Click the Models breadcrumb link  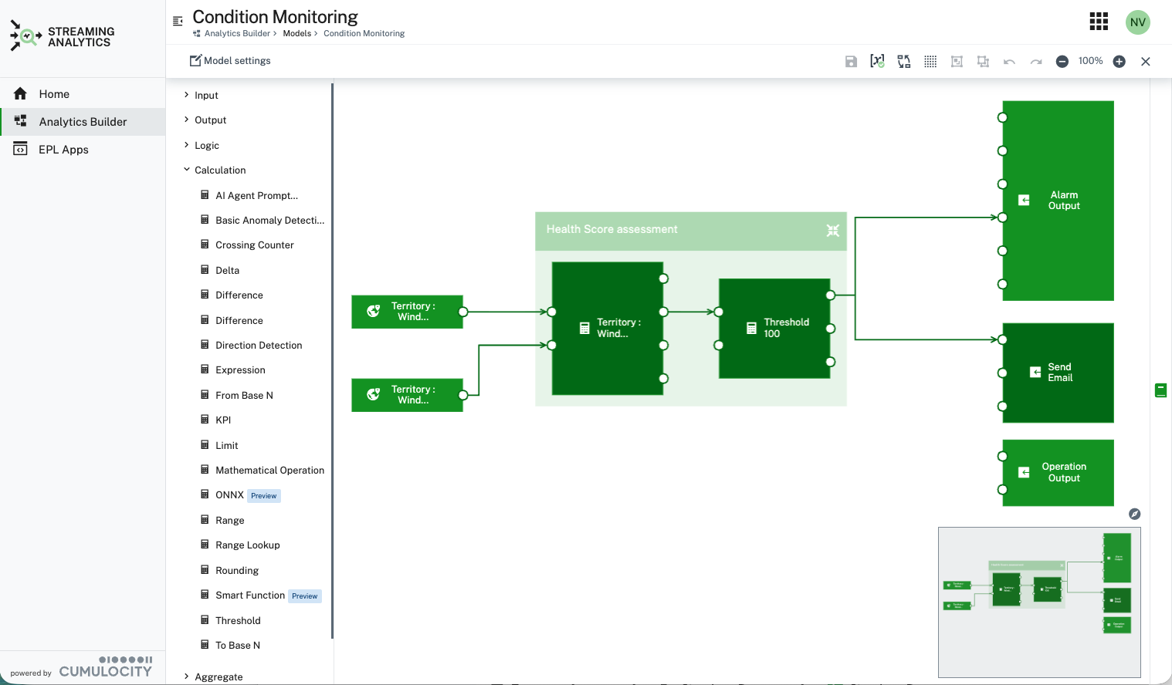pyautogui.click(x=296, y=33)
